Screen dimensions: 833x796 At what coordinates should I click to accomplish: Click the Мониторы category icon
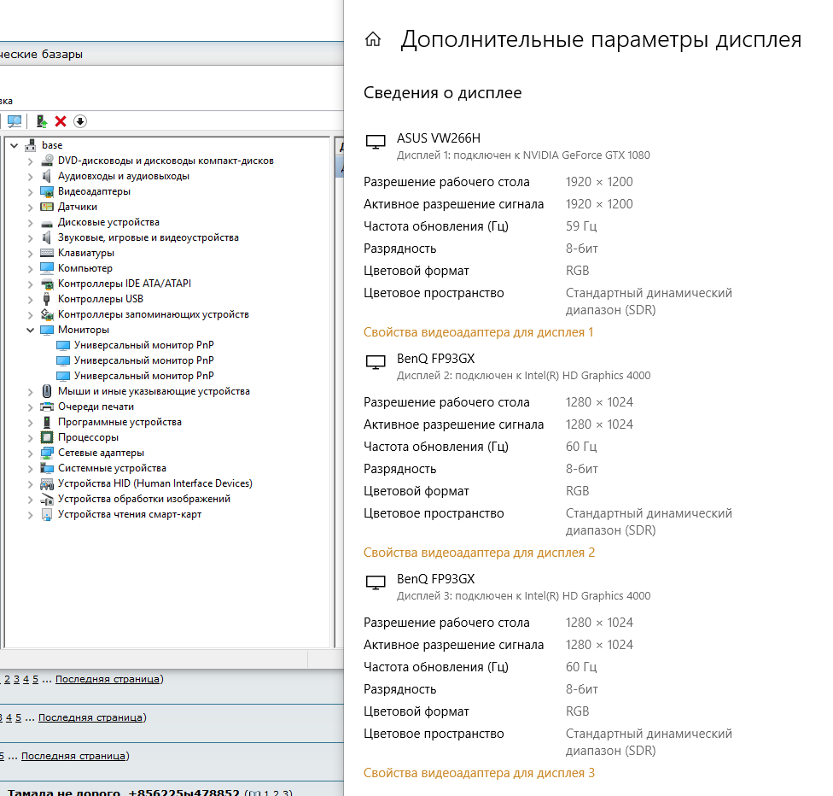click(47, 330)
